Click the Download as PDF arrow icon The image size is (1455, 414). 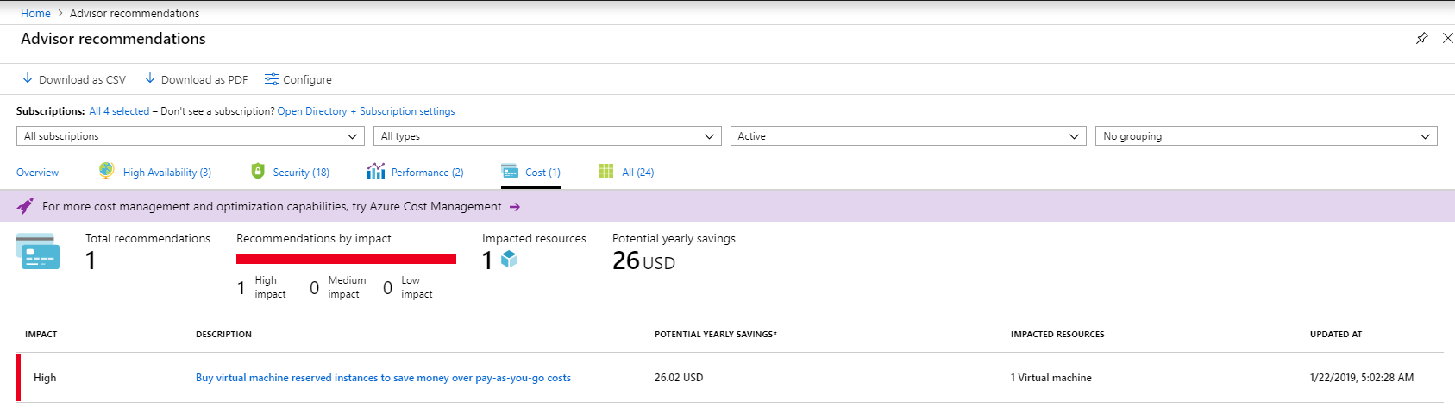[150, 79]
